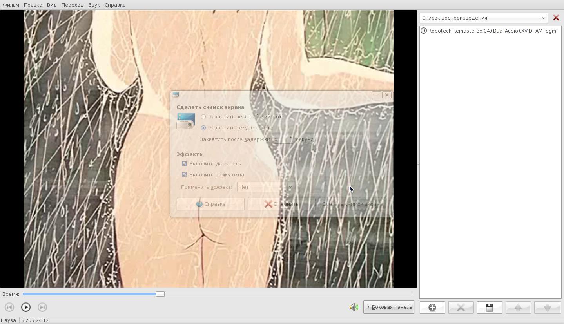Open the Переход menu
Screen dimensions: 564x324
[73, 5]
